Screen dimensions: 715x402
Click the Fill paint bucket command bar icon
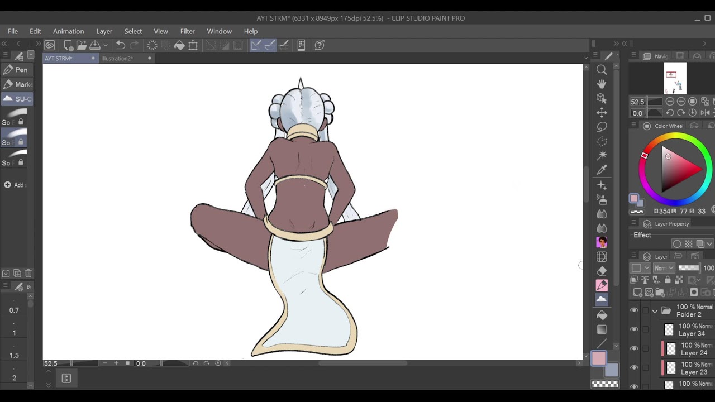click(x=179, y=45)
